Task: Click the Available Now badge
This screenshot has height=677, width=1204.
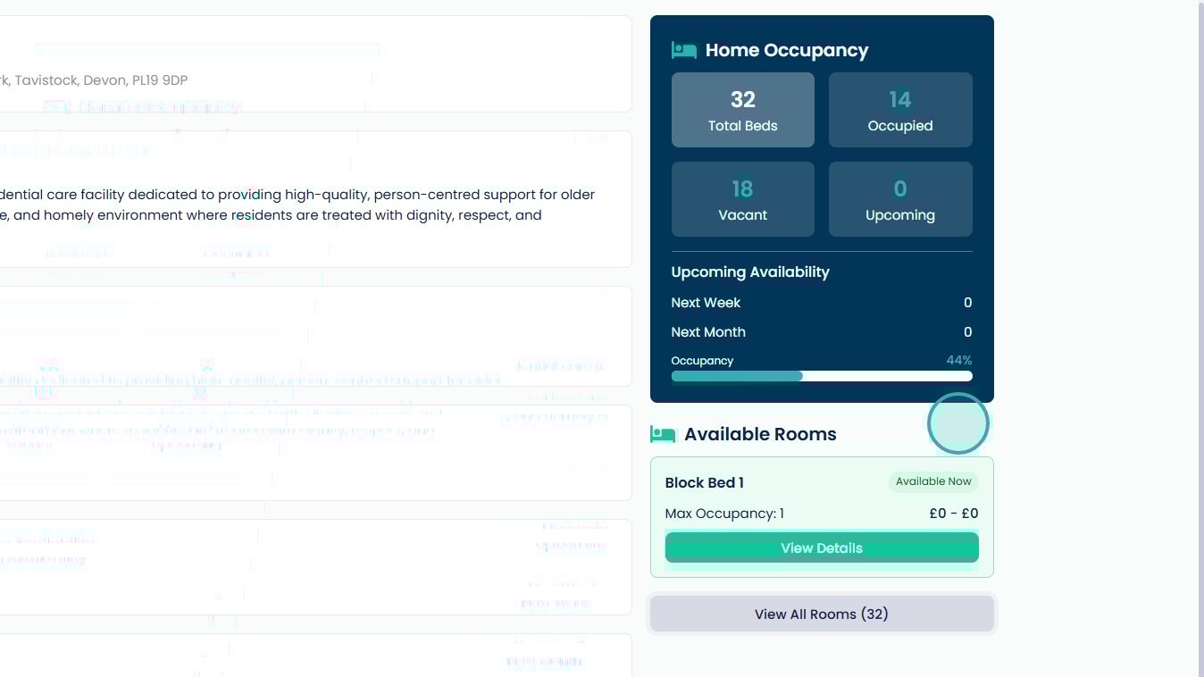Action: [933, 481]
